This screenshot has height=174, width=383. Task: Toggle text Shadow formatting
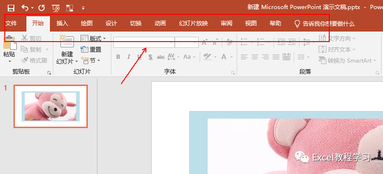click(x=150, y=57)
